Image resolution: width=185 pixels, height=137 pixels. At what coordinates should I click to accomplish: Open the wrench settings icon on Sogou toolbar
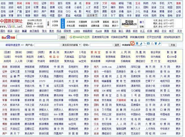tap(160, 43)
